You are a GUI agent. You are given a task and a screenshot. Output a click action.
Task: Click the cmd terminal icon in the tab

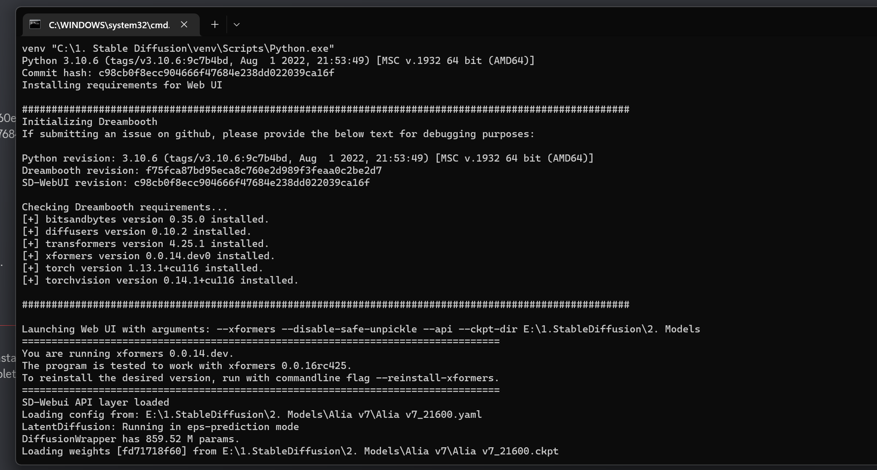tap(35, 24)
